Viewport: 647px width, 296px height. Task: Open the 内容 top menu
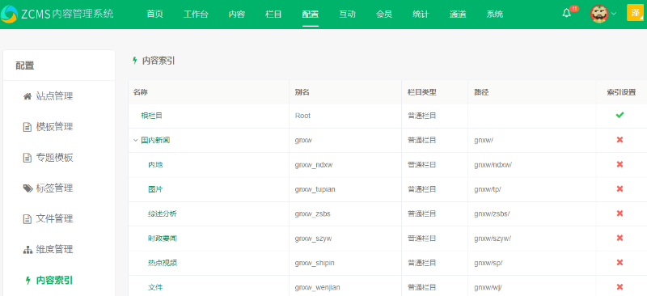237,14
